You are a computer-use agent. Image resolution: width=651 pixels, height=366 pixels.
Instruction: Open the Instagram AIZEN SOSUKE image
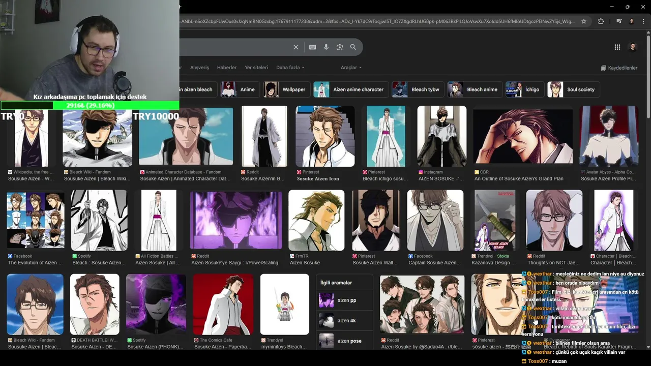[x=442, y=136]
